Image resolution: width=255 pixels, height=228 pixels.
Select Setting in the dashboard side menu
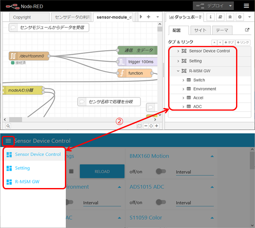22,168
